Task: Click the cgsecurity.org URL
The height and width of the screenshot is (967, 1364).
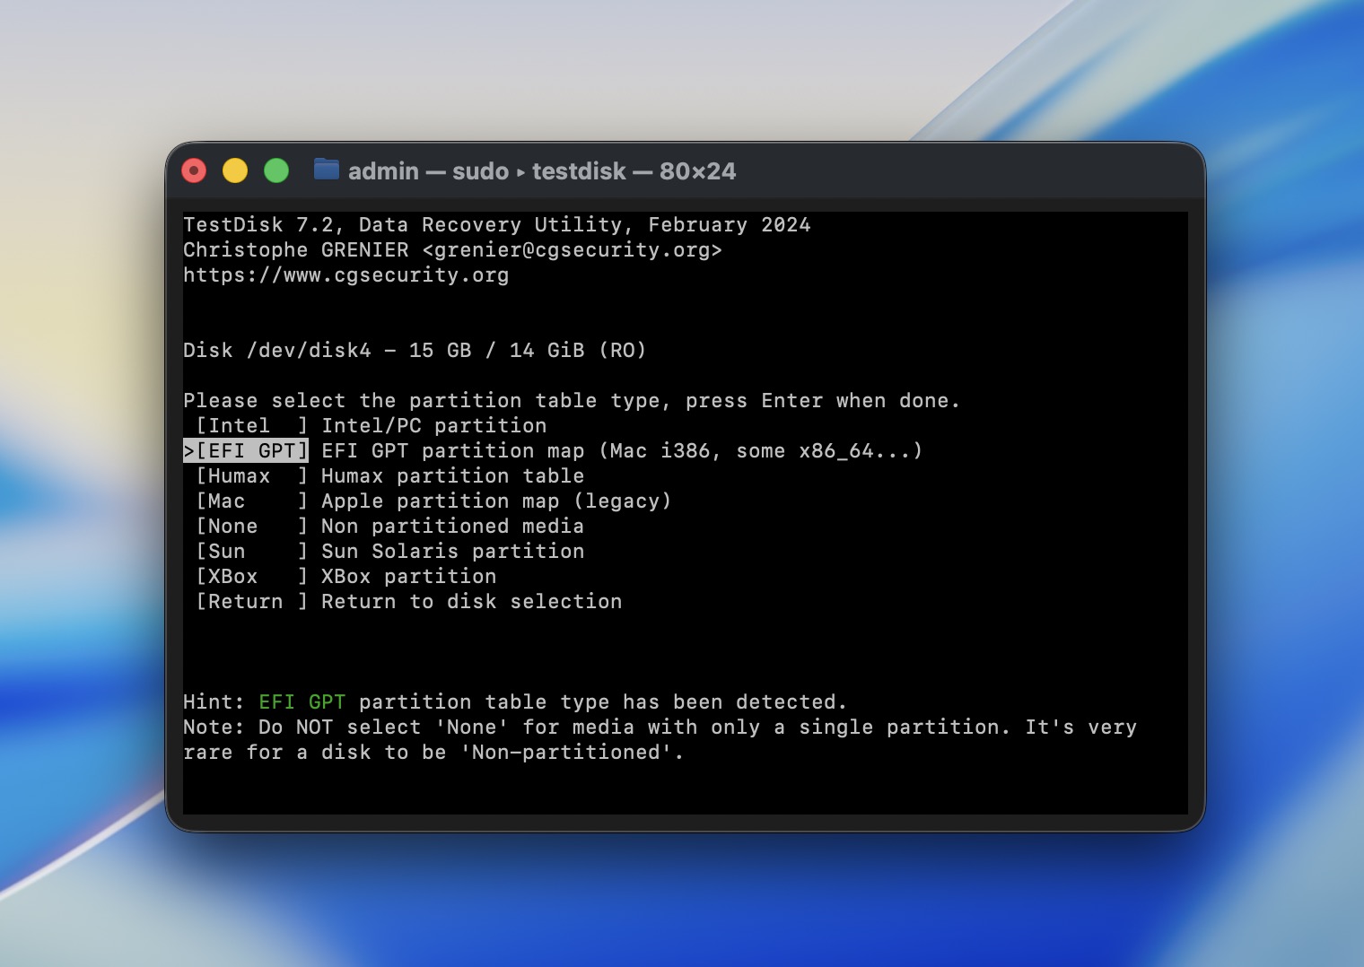Action: pos(345,274)
